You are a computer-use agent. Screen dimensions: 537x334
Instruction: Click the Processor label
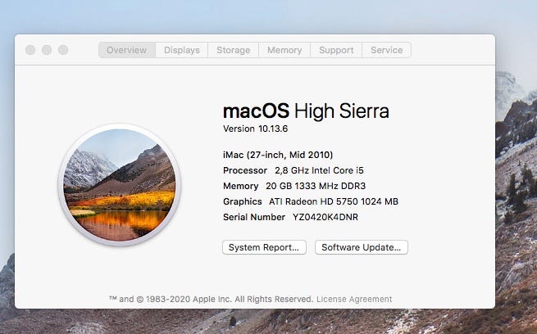[245, 170]
